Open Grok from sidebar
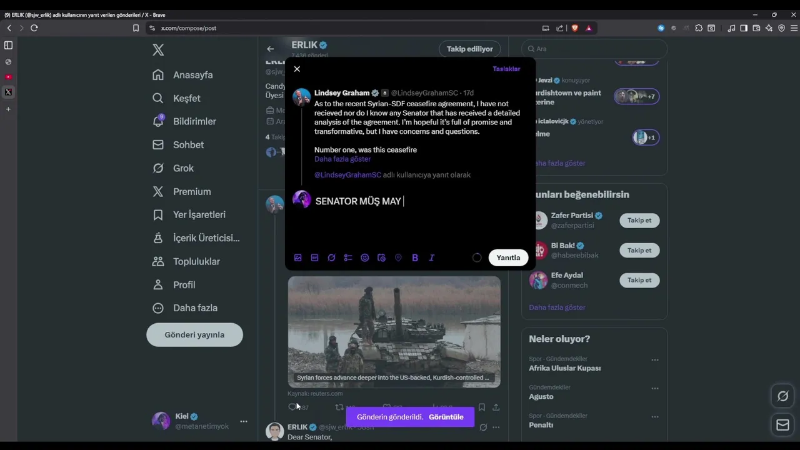This screenshot has width=800, height=450. point(173,168)
